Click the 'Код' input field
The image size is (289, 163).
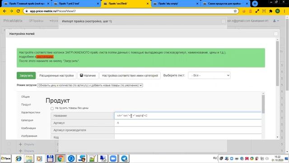pyautogui.click(x=188, y=137)
